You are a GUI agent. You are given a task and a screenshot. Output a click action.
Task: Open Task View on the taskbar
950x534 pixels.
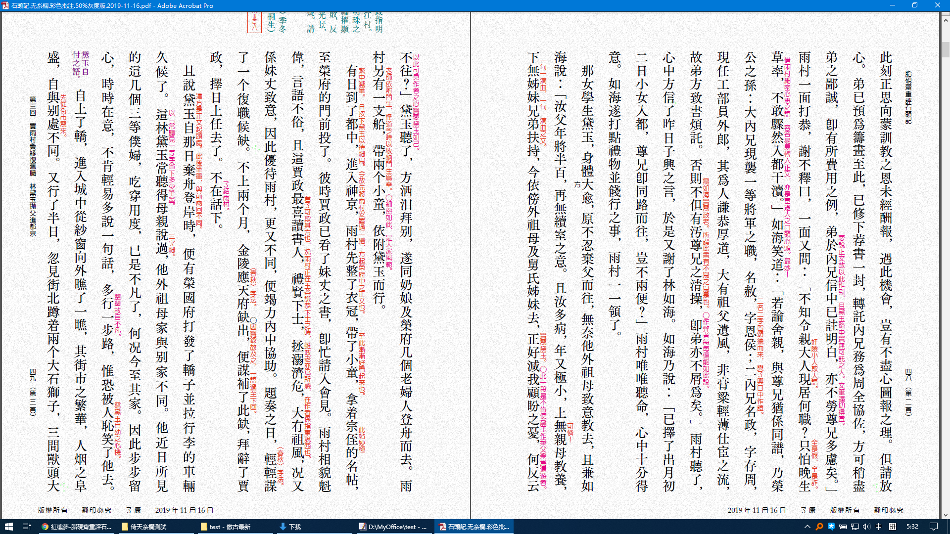[27, 527]
